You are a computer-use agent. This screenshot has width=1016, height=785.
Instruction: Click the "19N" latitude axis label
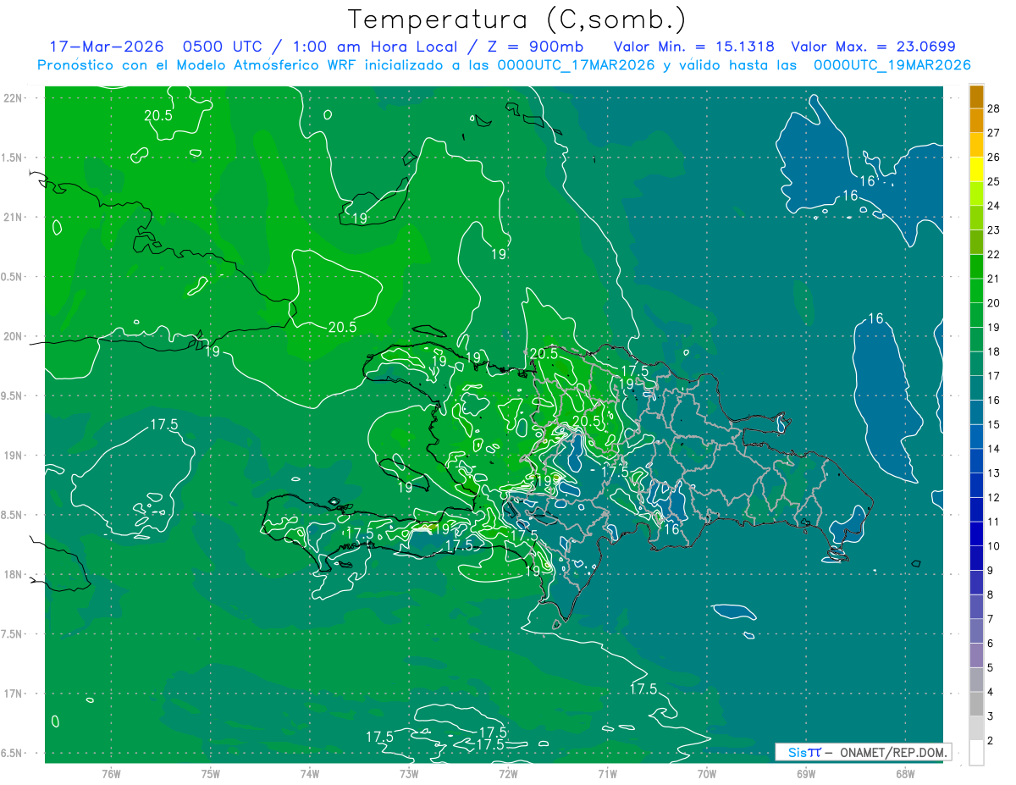pos(14,455)
